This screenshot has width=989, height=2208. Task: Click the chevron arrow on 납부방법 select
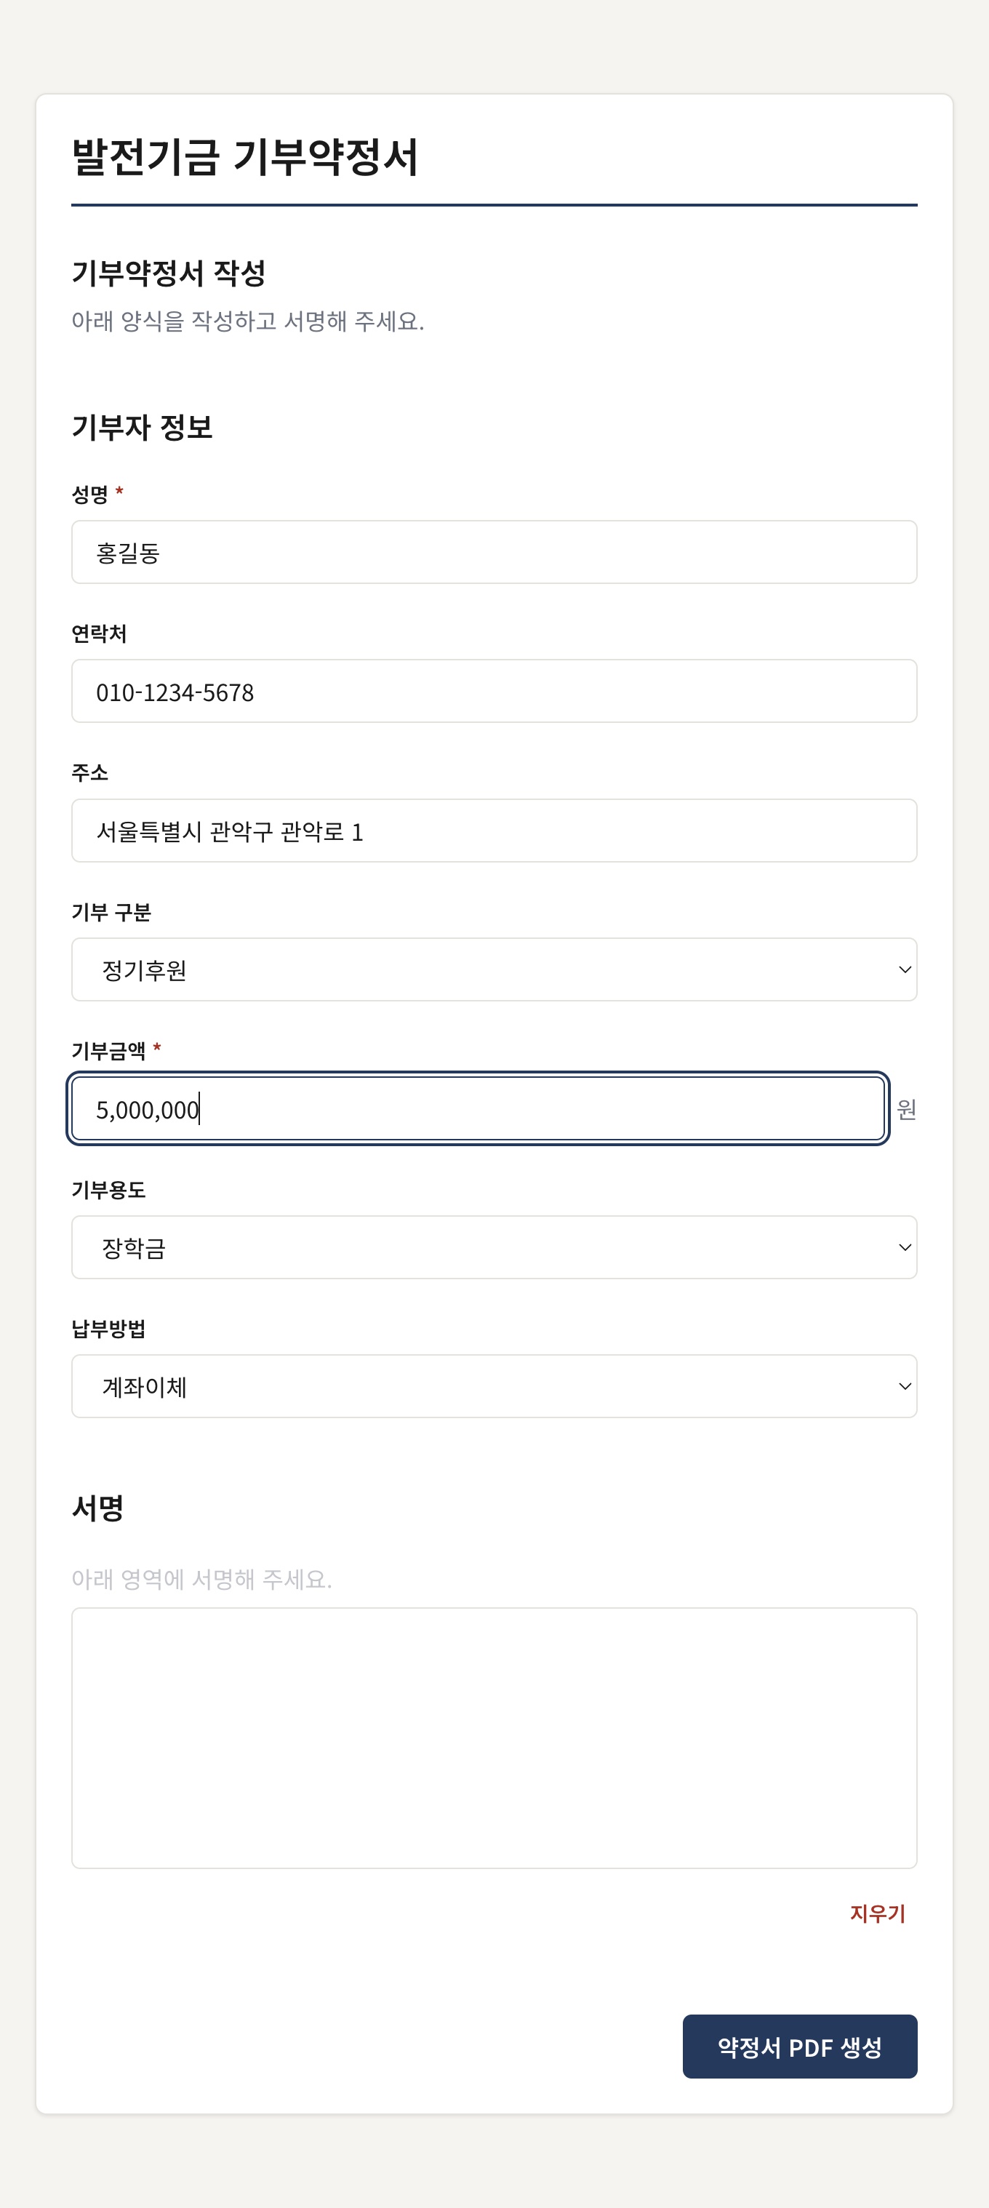904,1386
